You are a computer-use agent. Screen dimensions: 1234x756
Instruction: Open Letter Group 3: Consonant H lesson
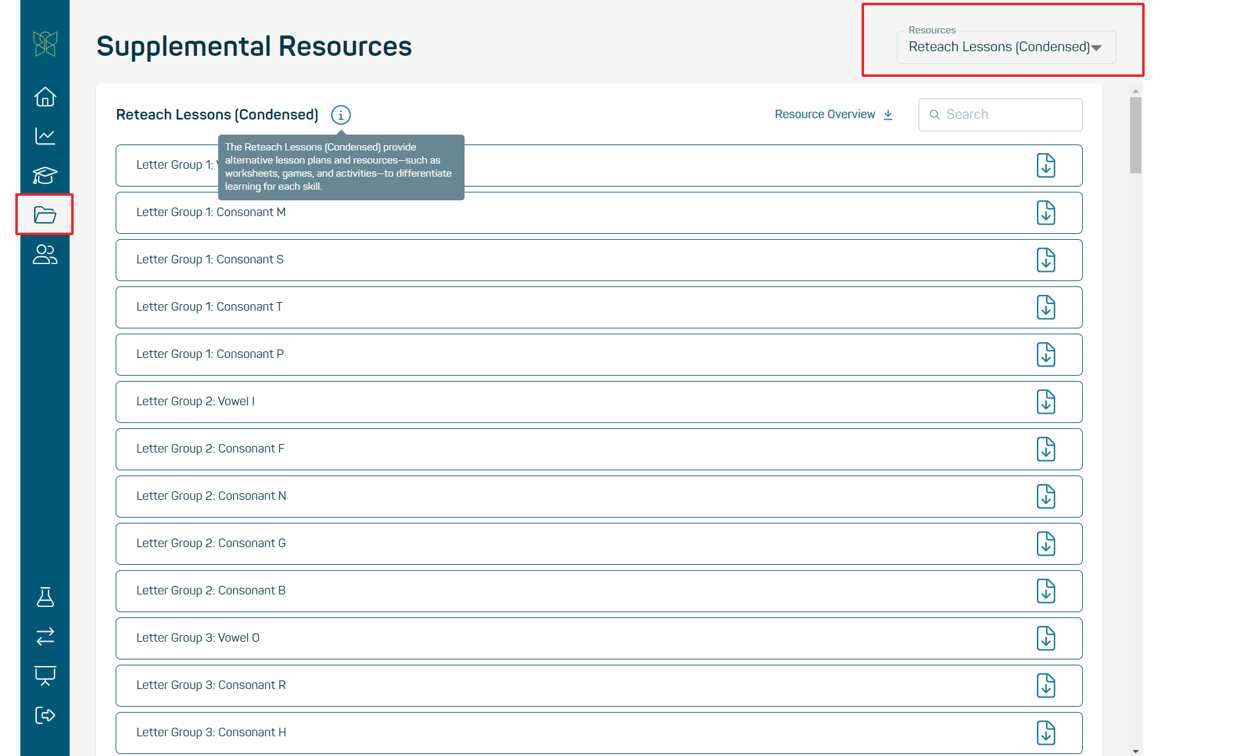211,732
